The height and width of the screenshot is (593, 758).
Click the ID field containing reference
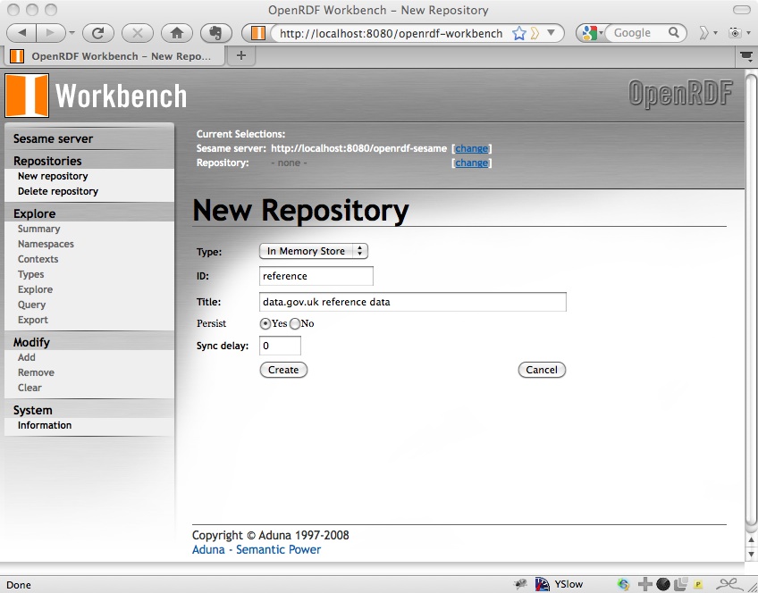pos(316,276)
